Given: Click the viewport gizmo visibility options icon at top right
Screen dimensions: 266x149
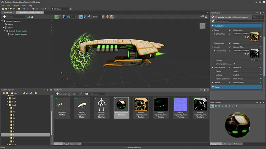Looking at the screenshot, I should (x=202, y=17).
